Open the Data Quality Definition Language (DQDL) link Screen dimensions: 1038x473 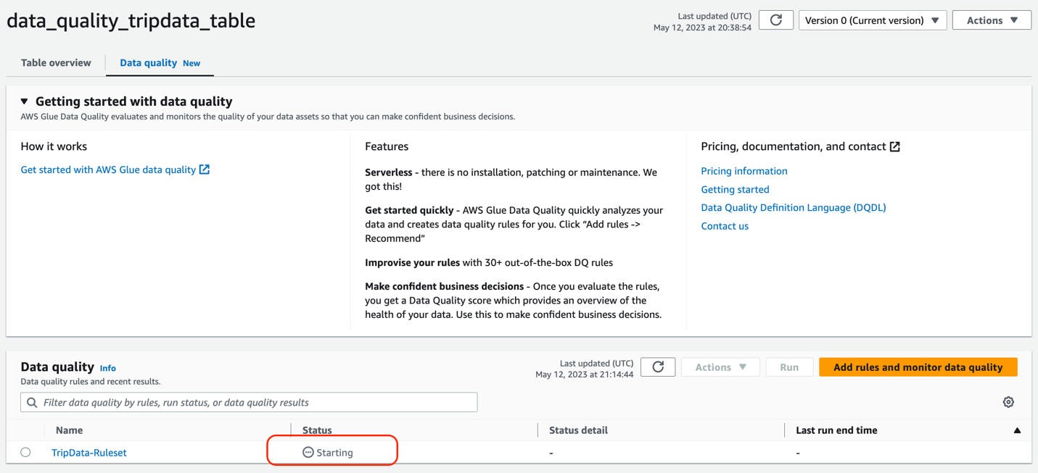pos(793,207)
